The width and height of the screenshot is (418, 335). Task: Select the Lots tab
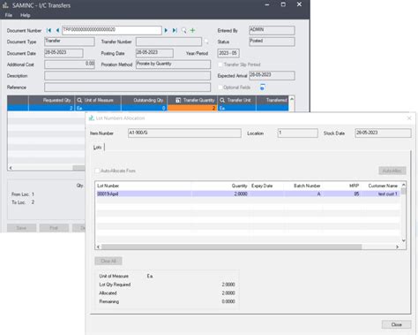point(97,147)
